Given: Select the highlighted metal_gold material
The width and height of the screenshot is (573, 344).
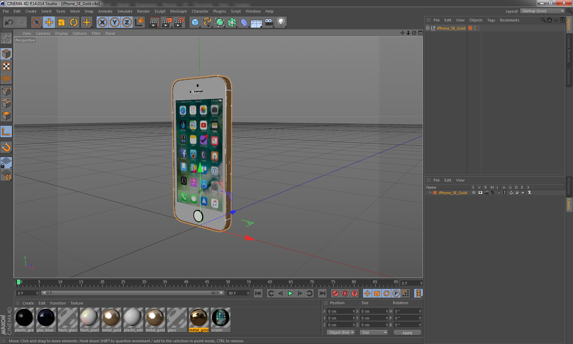Looking at the screenshot, I should click(199, 320).
